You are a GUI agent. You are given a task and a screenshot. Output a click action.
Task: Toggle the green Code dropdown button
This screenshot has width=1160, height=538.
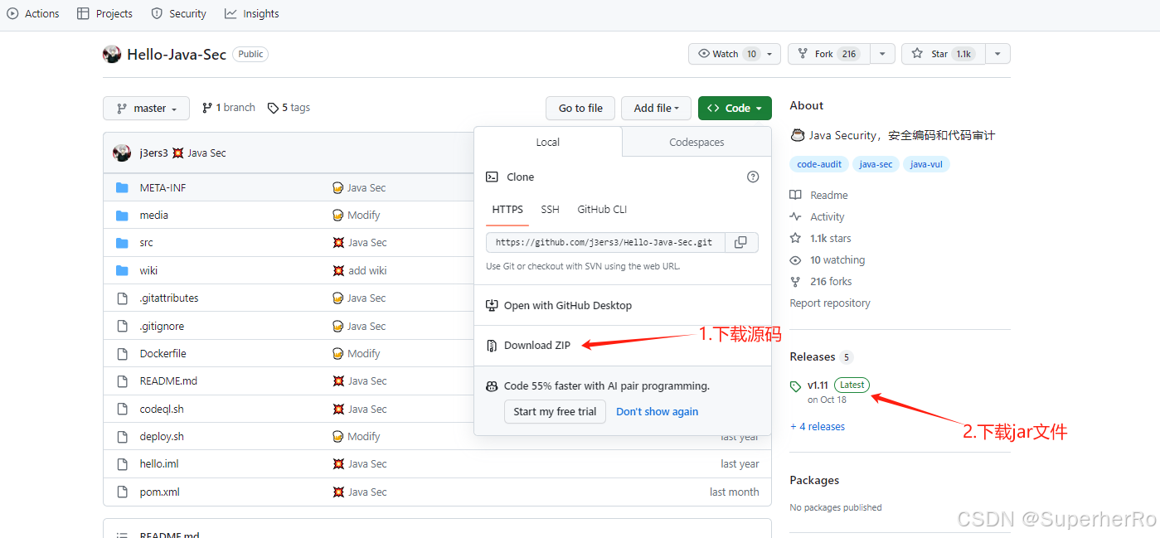tap(735, 109)
